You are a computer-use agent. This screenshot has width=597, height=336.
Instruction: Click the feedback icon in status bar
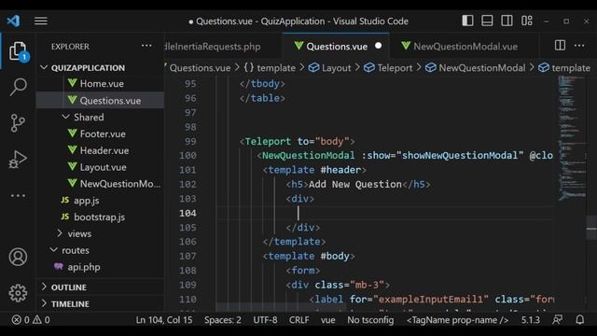tap(558, 319)
